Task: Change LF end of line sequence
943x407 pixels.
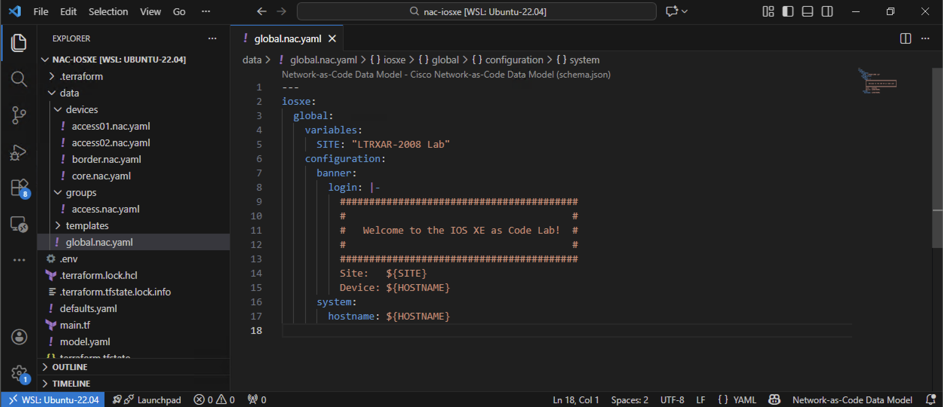Action: coord(701,399)
